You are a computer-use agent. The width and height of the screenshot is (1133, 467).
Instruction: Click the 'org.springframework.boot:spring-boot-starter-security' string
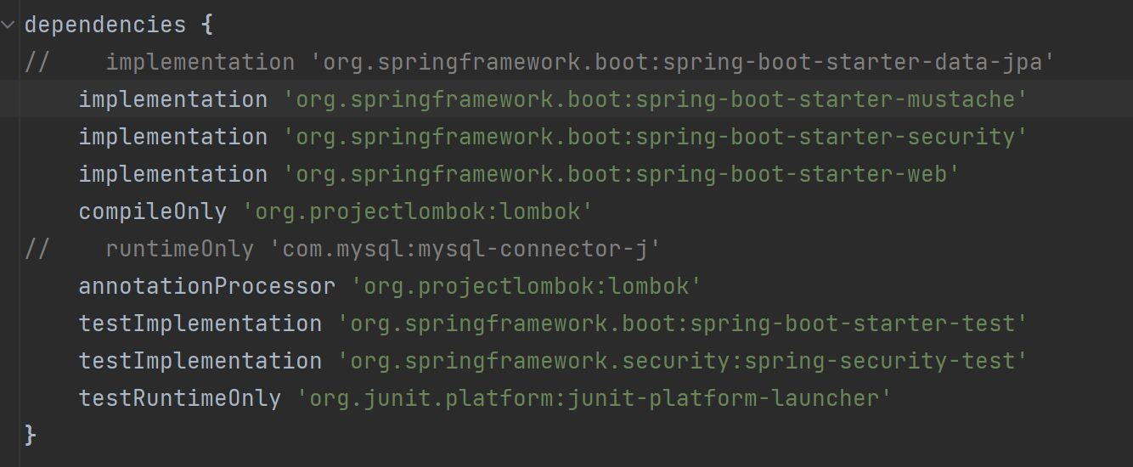tap(656, 137)
